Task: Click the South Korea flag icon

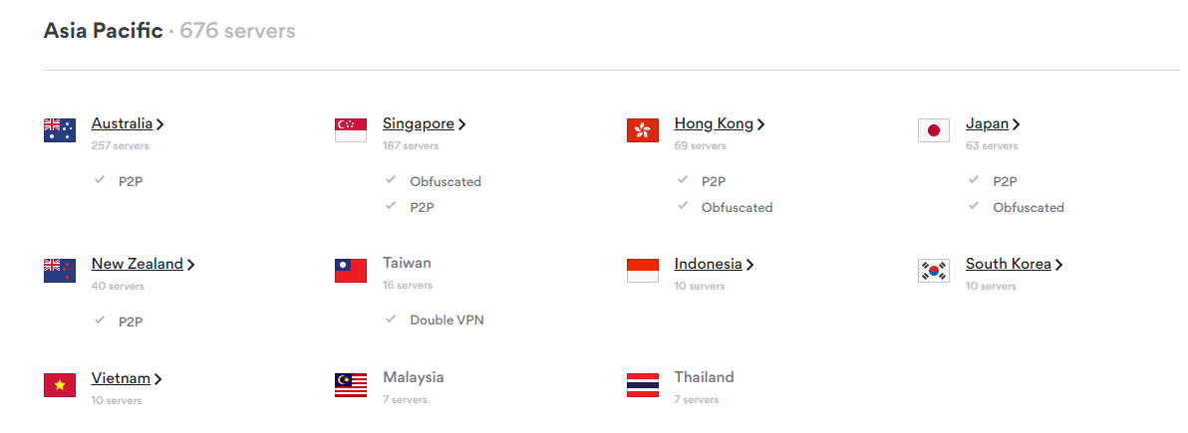Action: tap(934, 270)
